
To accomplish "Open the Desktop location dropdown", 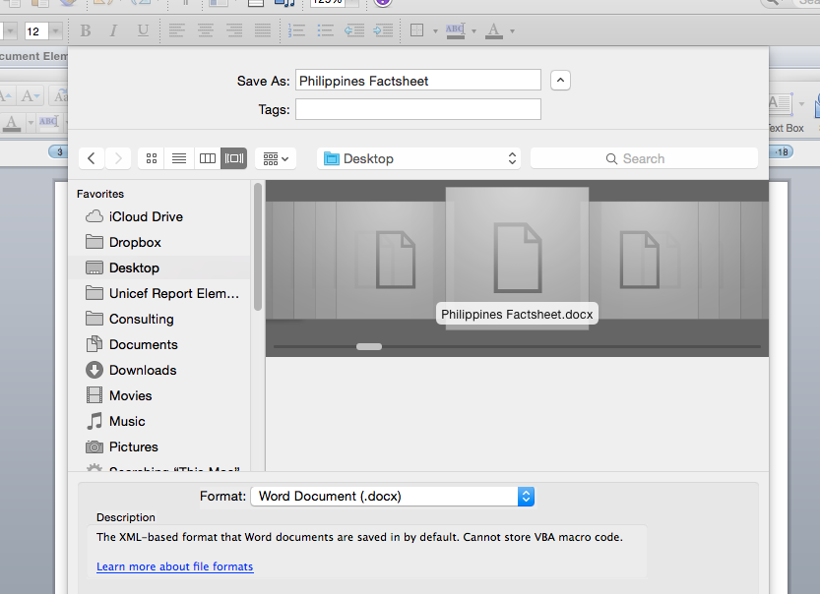I will point(419,158).
